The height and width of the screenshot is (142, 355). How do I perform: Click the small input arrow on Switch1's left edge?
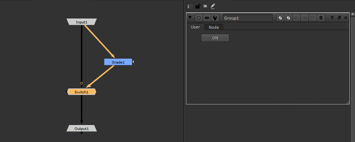pos(67,92)
